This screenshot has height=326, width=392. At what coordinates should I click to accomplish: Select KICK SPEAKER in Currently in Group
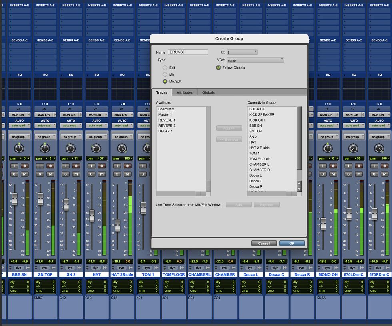point(262,114)
